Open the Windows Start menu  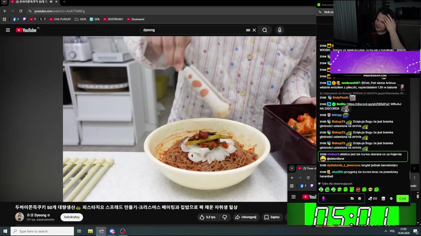click(5, 231)
